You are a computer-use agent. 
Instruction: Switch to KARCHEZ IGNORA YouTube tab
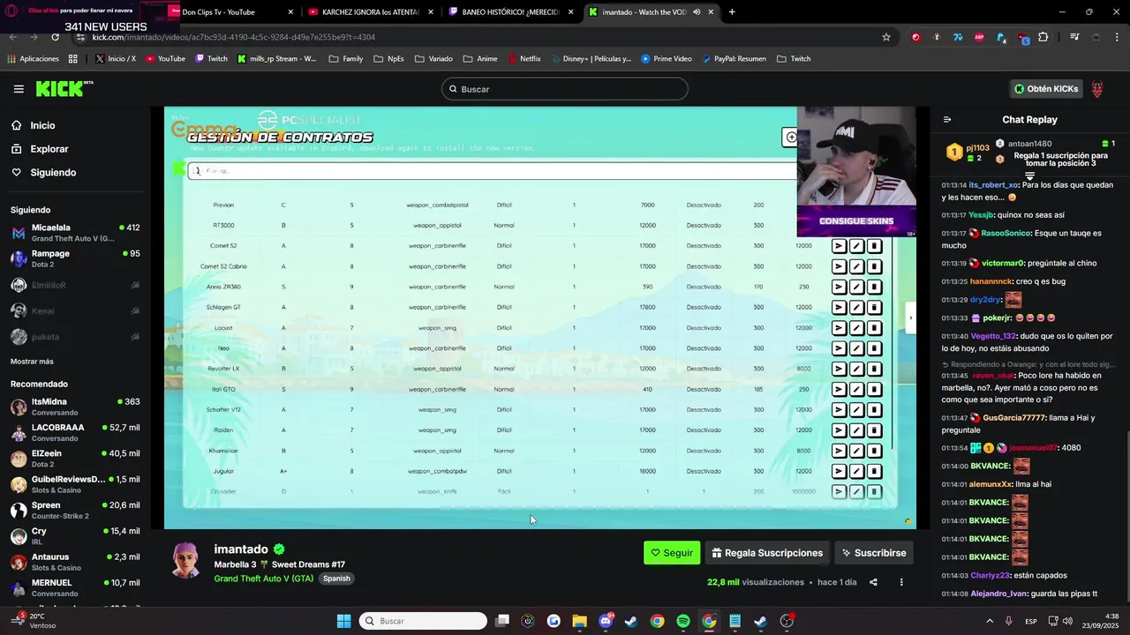point(370,12)
